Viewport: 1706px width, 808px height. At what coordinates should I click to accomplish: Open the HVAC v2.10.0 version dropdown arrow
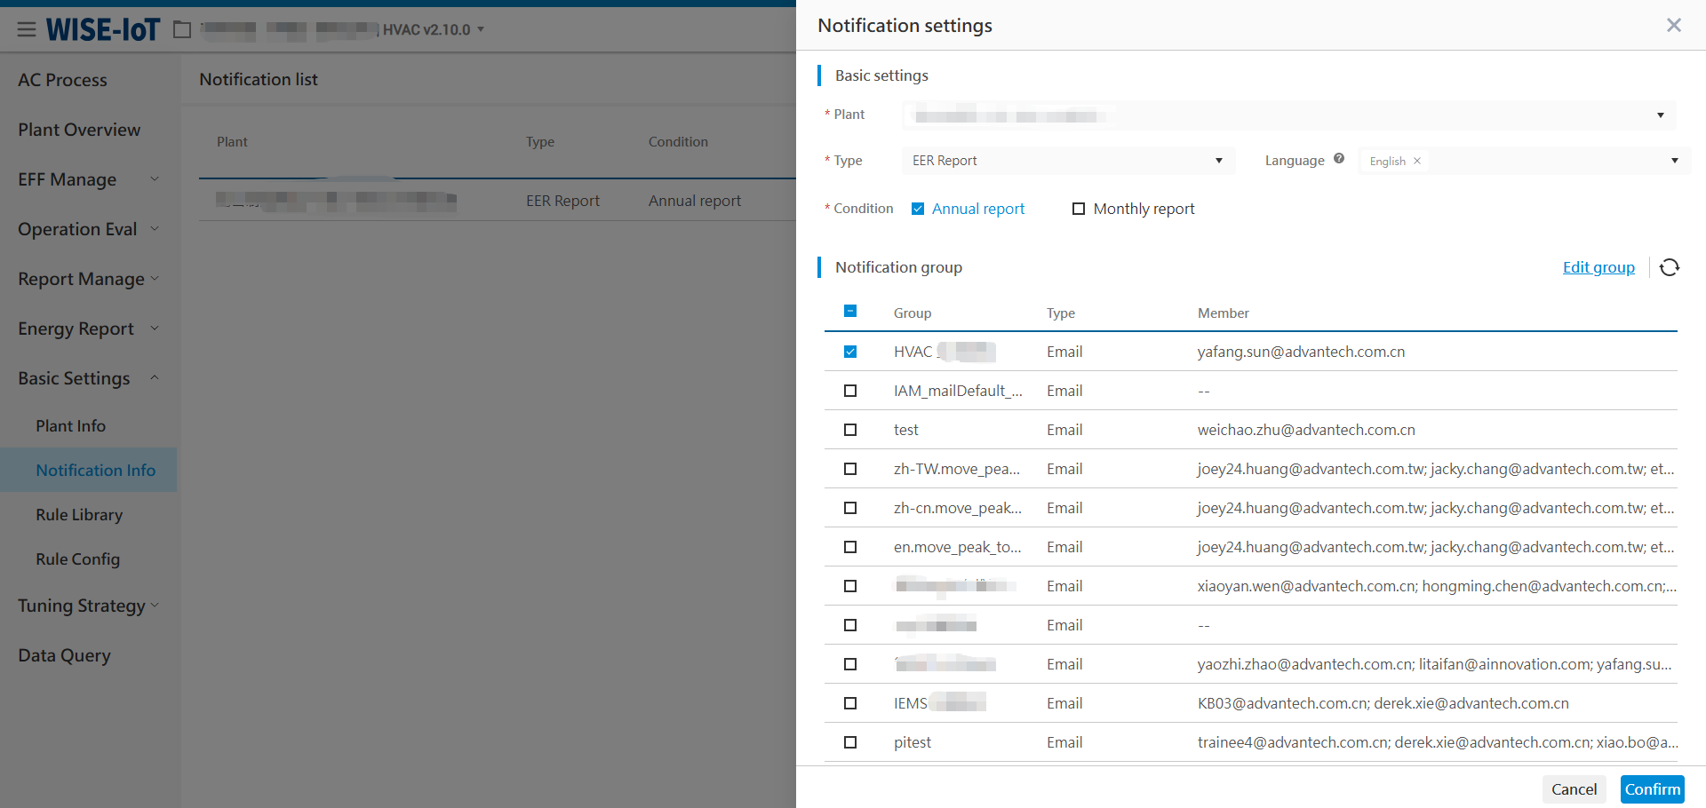click(x=481, y=29)
